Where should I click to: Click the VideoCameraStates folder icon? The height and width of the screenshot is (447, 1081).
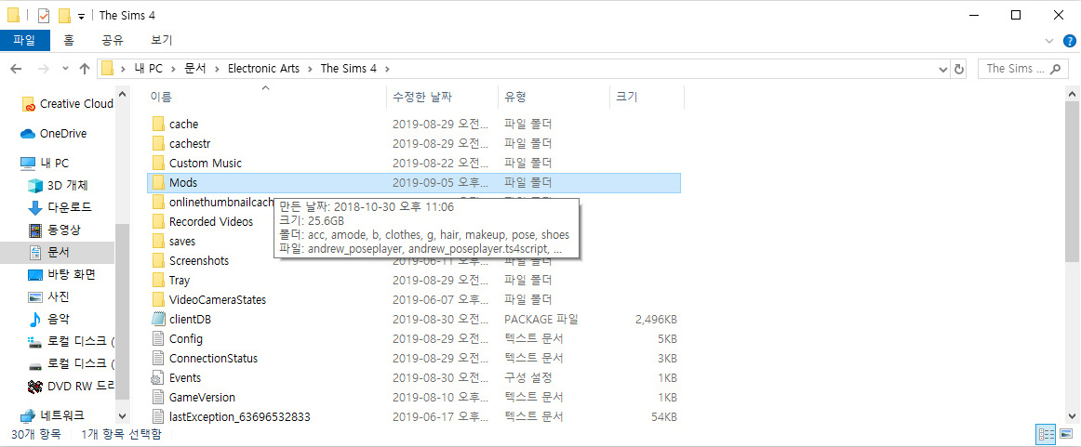click(158, 299)
